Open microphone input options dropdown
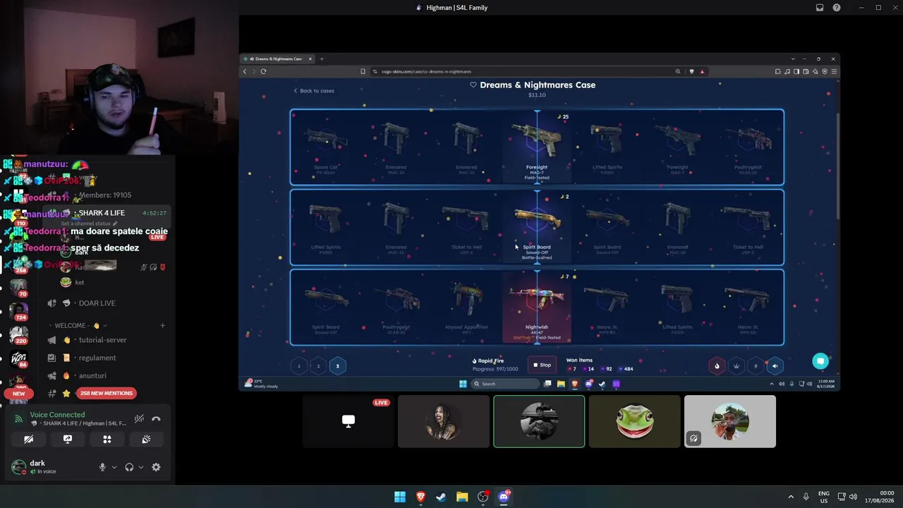This screenshot has height=508, width=903. [x=114, y=467]
